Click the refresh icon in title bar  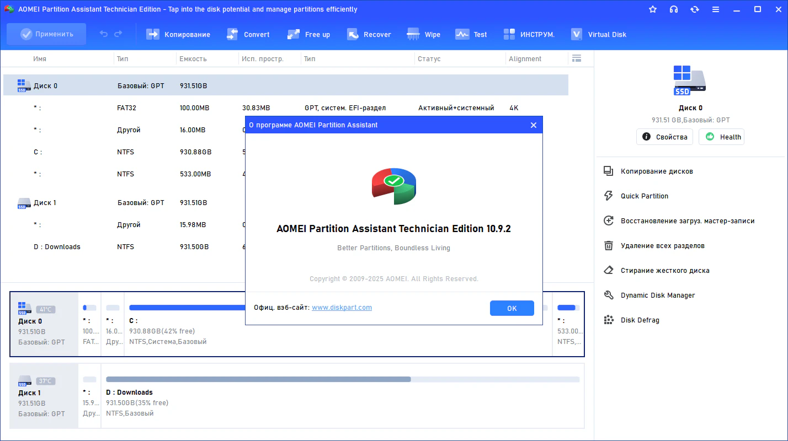click(x=695, y=9)
